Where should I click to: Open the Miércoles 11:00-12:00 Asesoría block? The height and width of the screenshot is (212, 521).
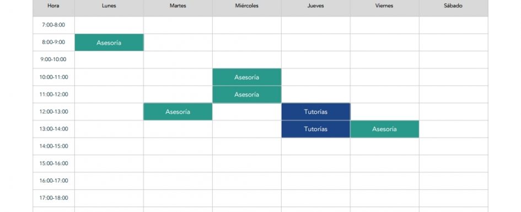pyautogui.click(x=246, y=95)
